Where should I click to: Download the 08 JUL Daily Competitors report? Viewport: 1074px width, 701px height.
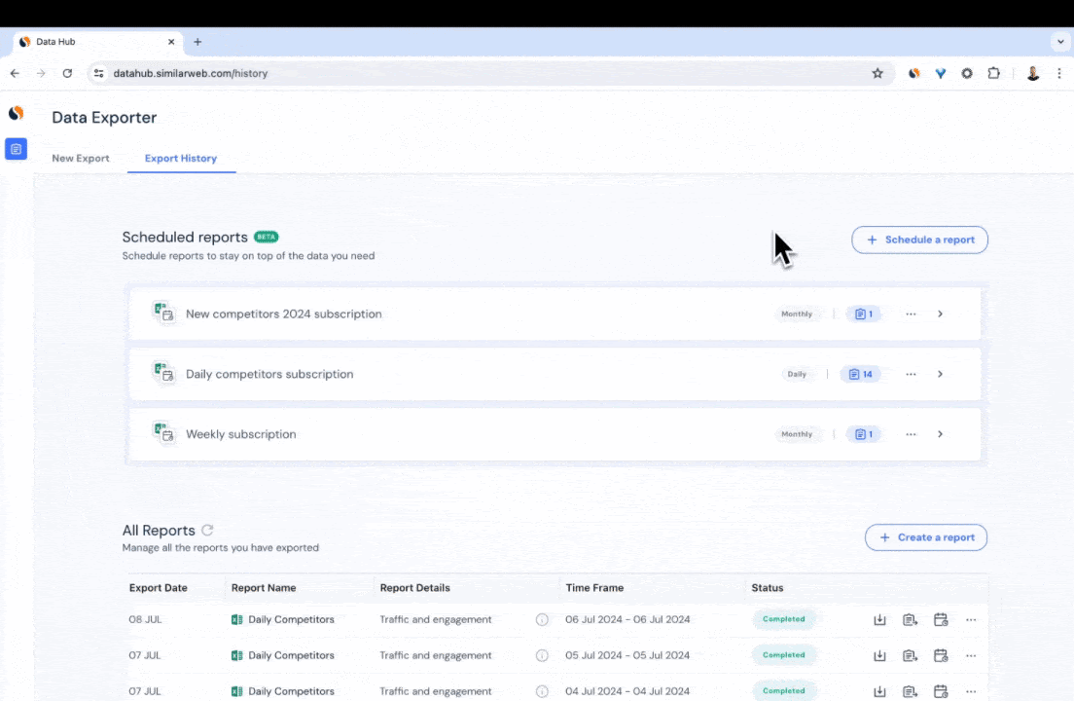(879, 619)
